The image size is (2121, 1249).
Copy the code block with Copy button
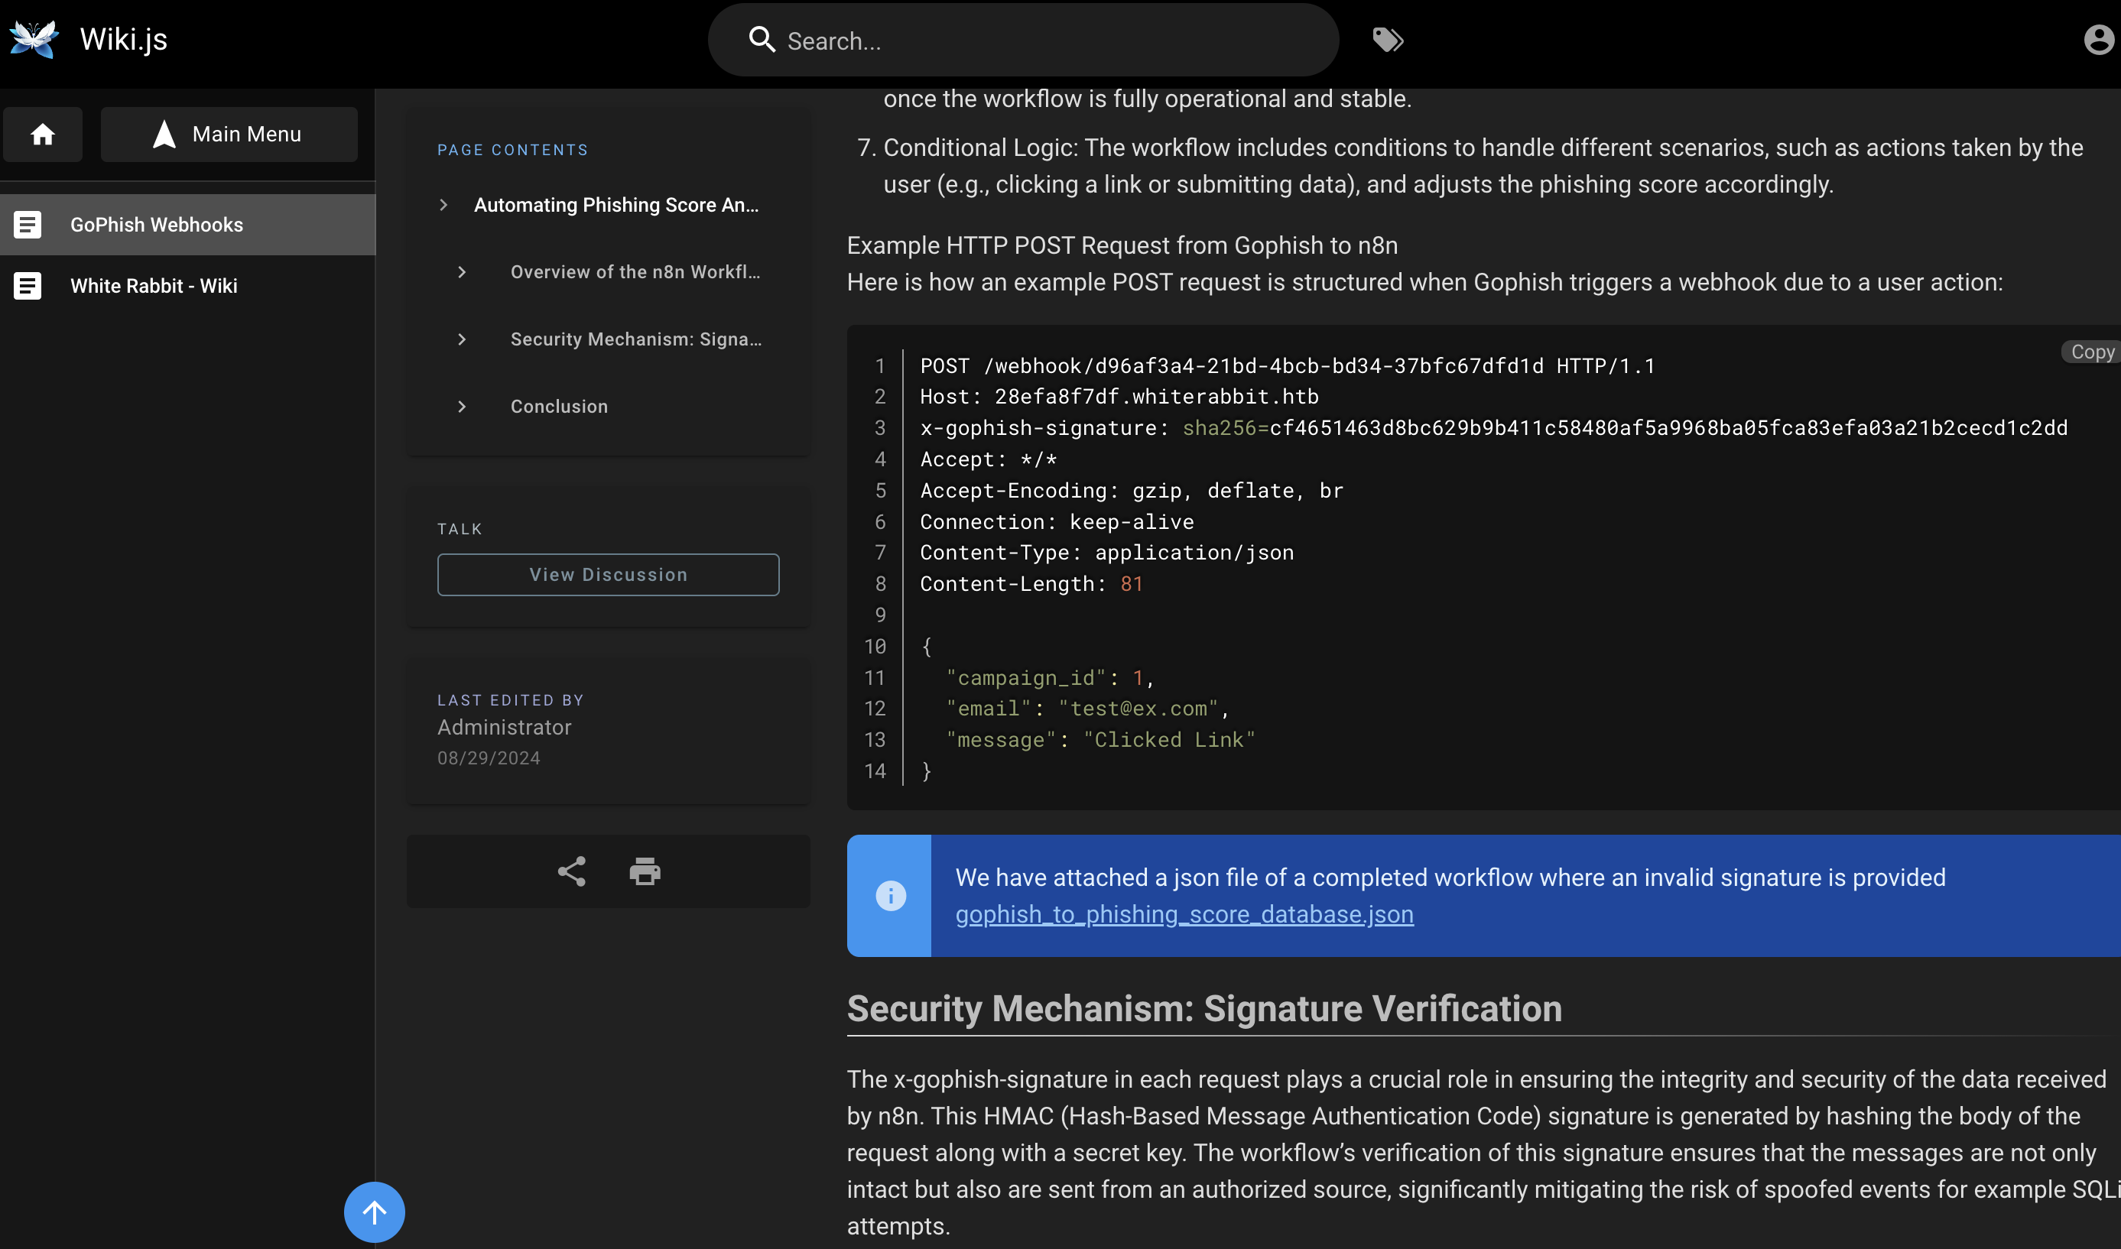[2093, 352]
